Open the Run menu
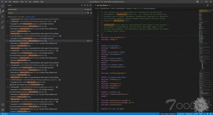 point(30,2)
